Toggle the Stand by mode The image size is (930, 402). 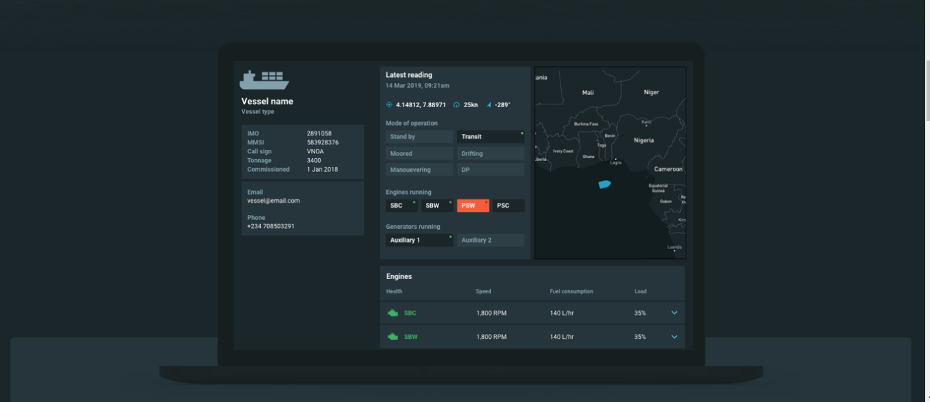click(x=419, y=137)
